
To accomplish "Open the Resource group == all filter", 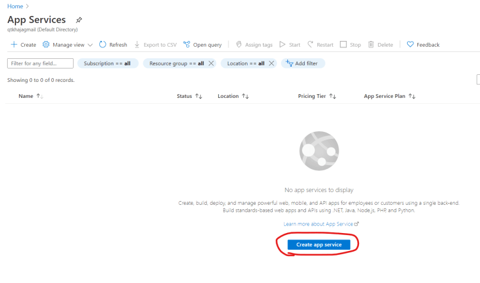I will click(177, 63).
